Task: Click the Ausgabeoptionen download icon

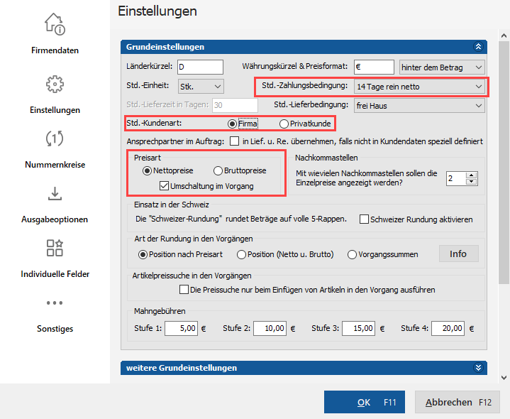Action: (x=55, y=193)
